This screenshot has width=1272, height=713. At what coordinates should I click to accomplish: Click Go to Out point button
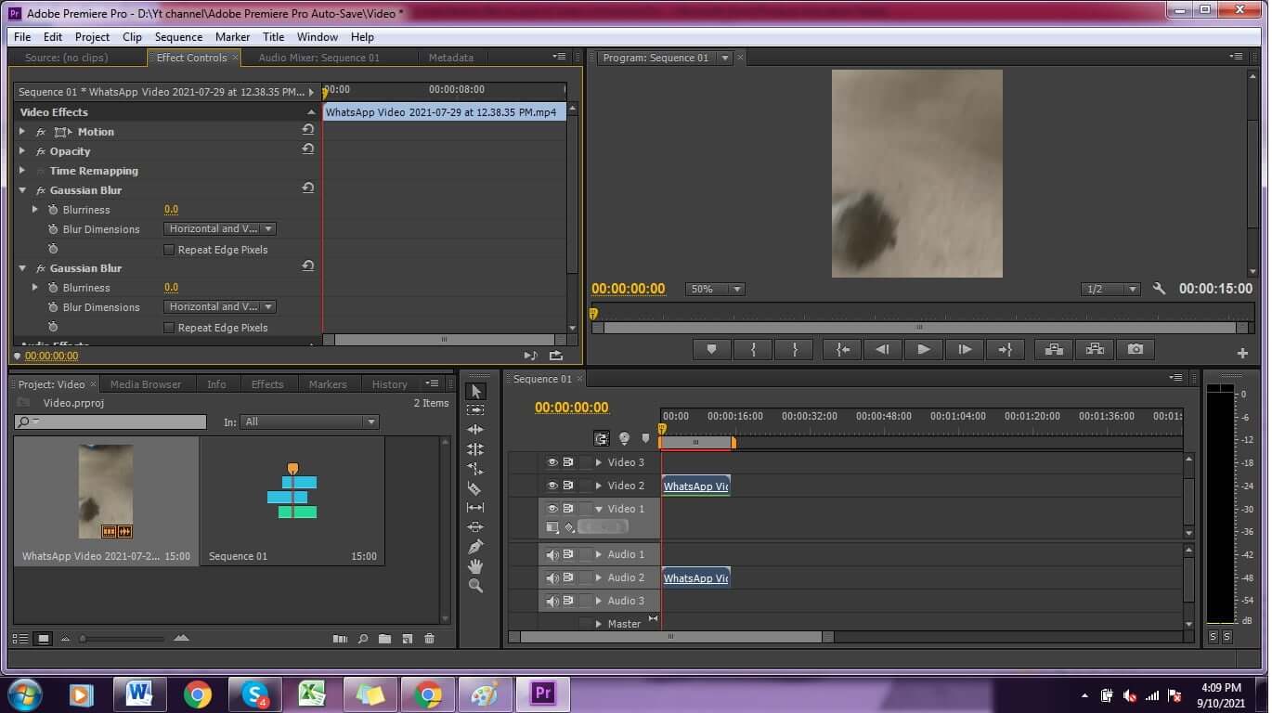click(1005, 349)
